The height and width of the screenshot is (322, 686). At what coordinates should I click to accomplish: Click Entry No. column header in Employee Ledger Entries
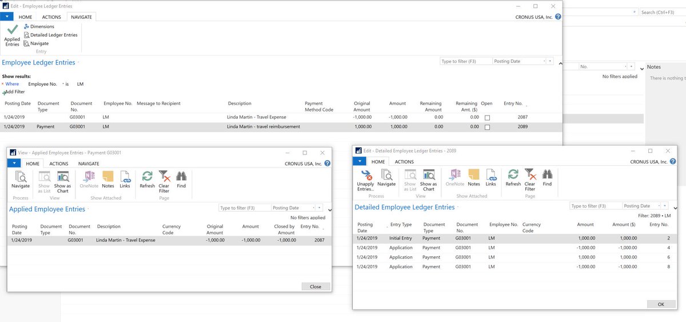pyautogui.click(x=513, y=104)
